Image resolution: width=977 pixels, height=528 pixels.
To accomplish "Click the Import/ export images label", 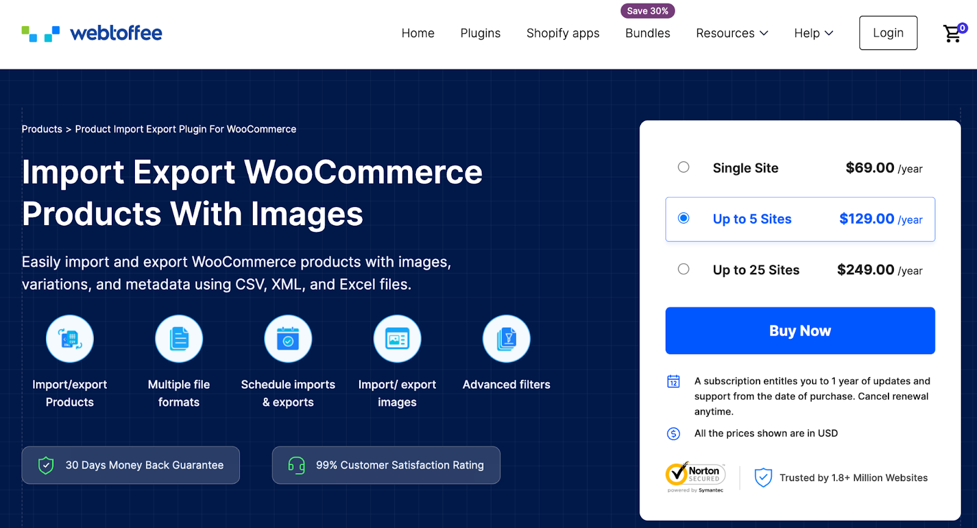I will click(397, 393).
